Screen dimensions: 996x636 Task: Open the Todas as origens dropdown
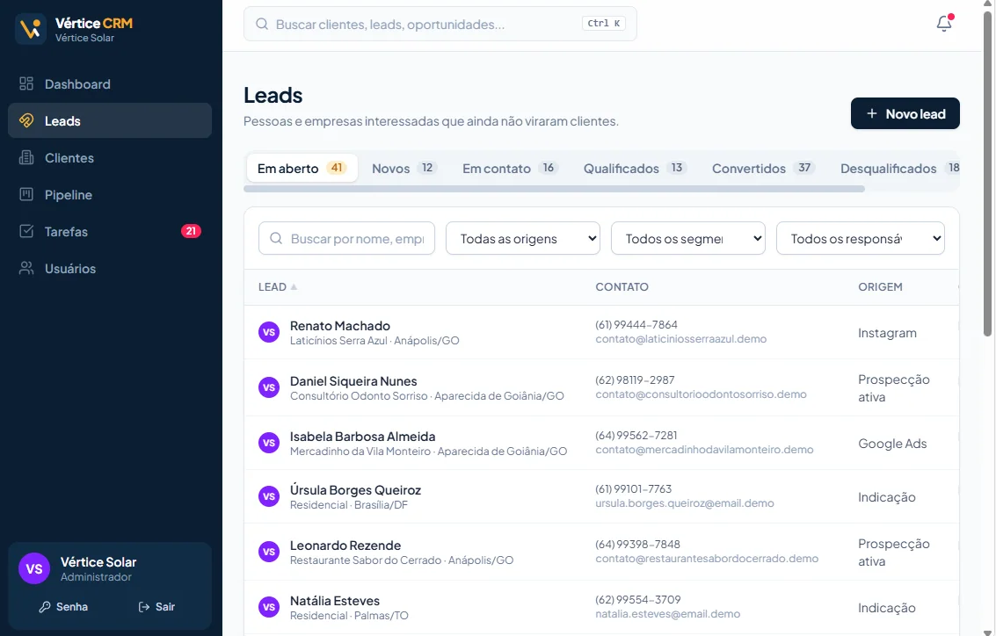523,238
